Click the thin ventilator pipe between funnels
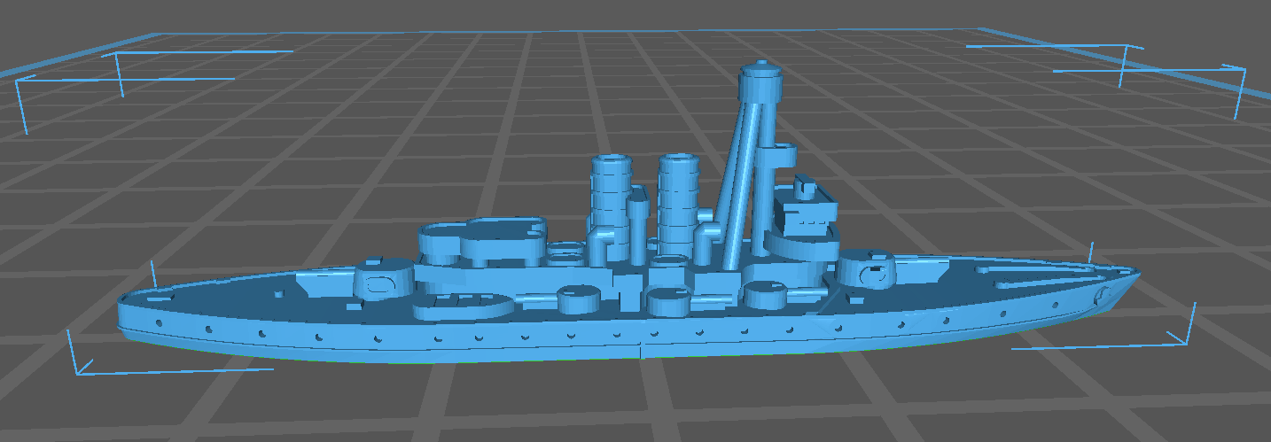 (x=637, y=226)
